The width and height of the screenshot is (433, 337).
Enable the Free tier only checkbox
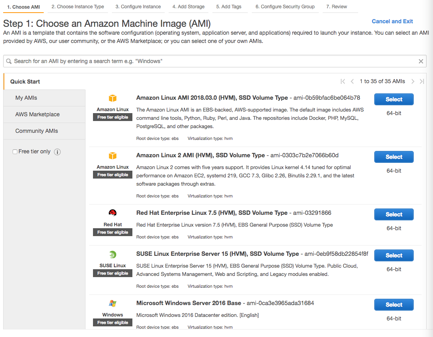pos(15,151)
